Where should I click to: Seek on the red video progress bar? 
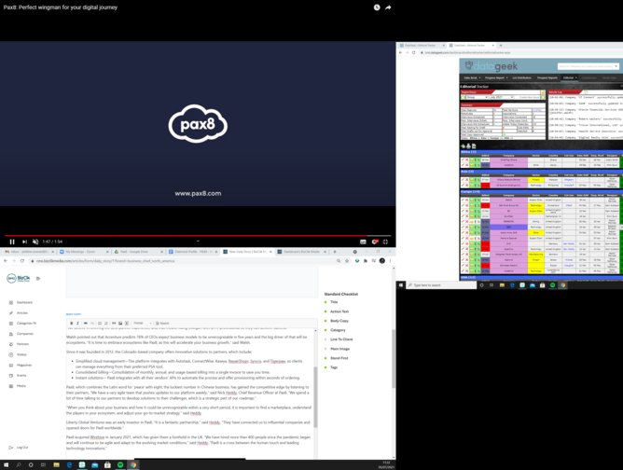click(x=187, y=235)
